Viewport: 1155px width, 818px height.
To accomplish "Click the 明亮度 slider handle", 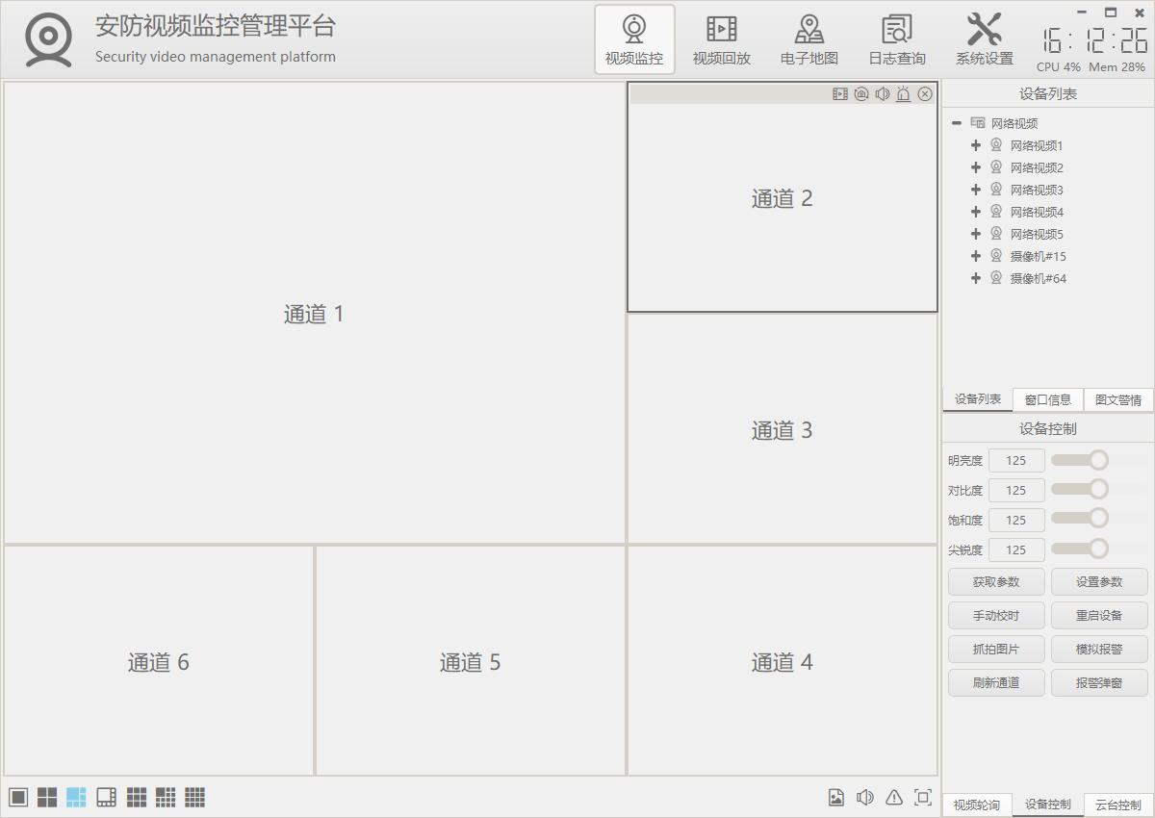I will pos(1098,460).
